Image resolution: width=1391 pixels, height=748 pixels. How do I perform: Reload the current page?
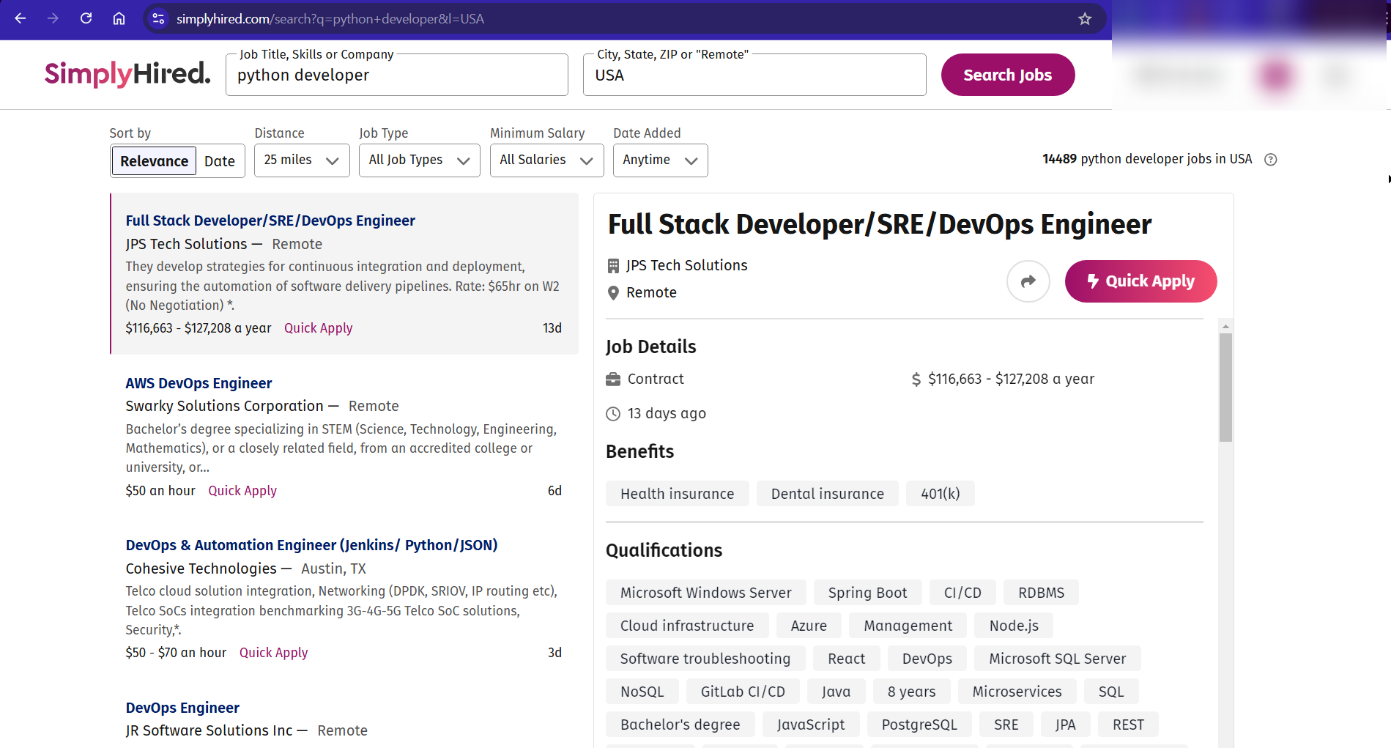click(x=86, y=19)
